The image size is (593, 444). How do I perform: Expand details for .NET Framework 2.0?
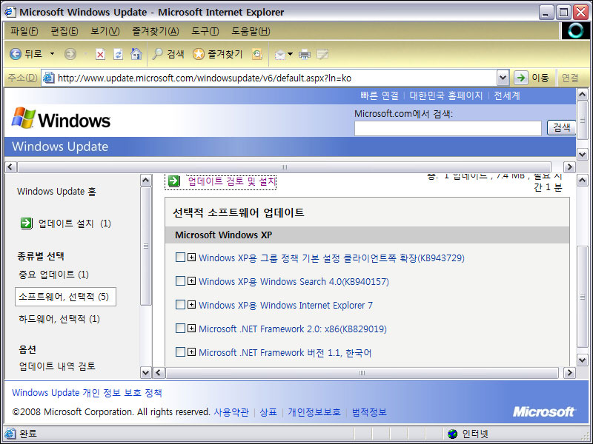pyautogui.click(x=192, y=328)
